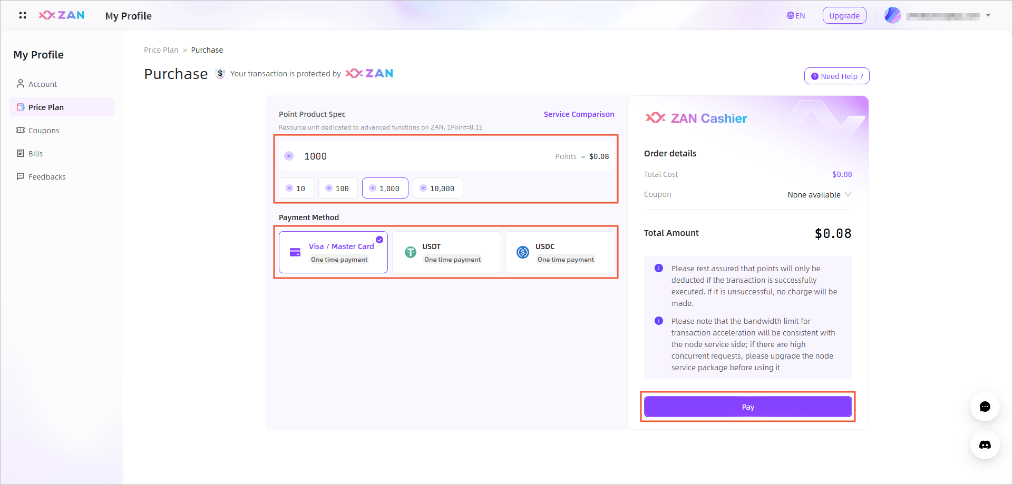Choose Visa / Master Card payment
The width and height of the screenshot is (1013, 485).
click(x=333, y=252)
